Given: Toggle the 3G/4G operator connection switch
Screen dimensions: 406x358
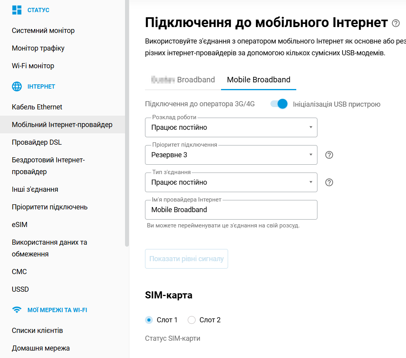Looking at the screenshot, I should point(279,104).
